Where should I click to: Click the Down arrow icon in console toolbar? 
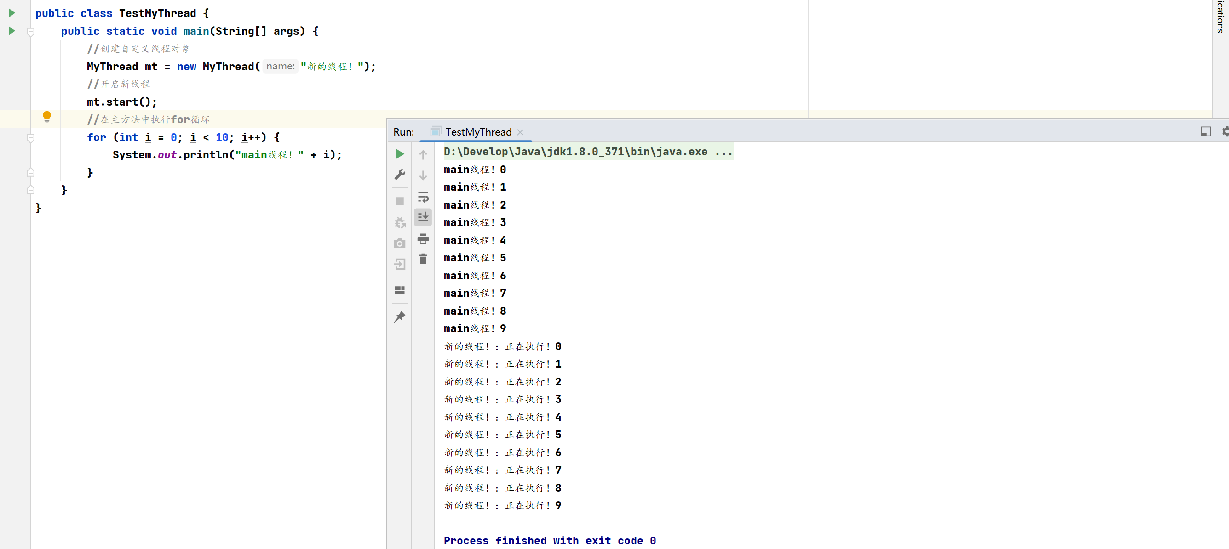(x=423, y=175)
